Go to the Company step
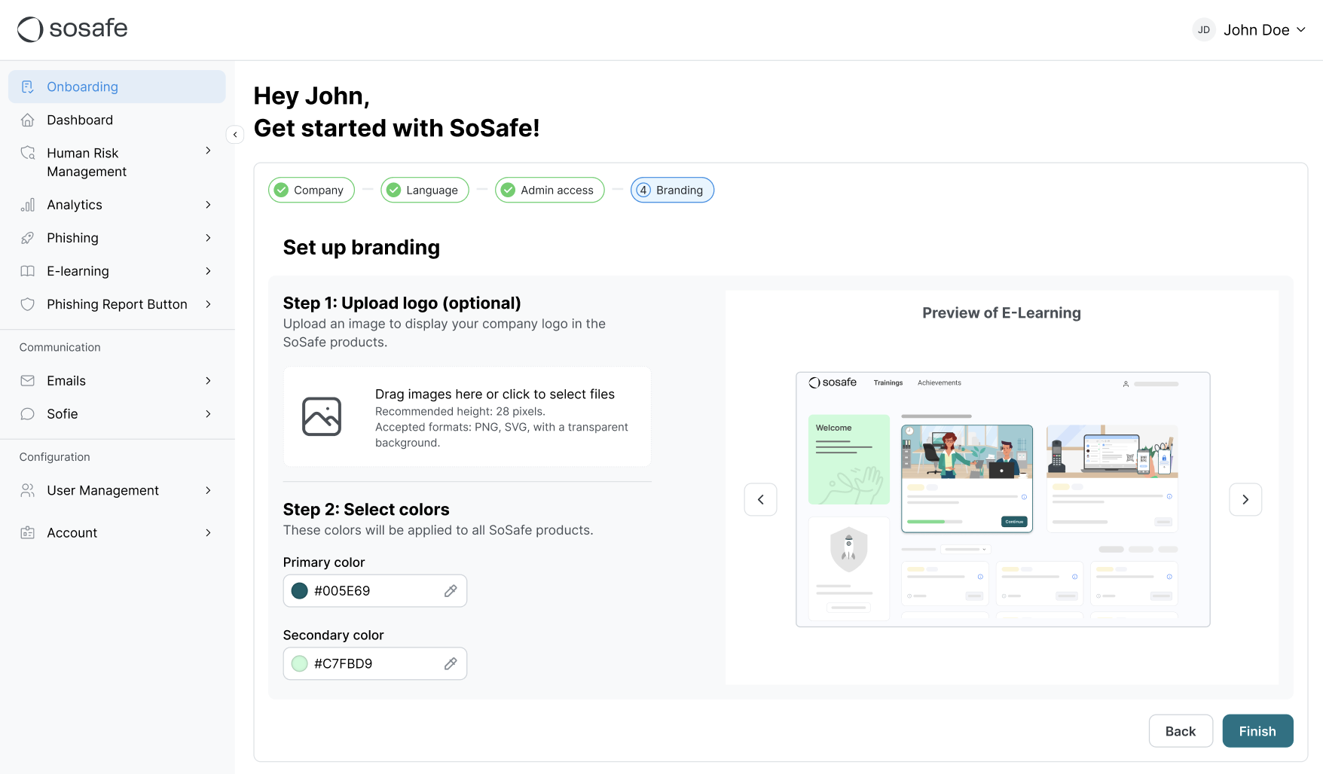The width and height of the screenshot is (1323, 774). point(311,190)
